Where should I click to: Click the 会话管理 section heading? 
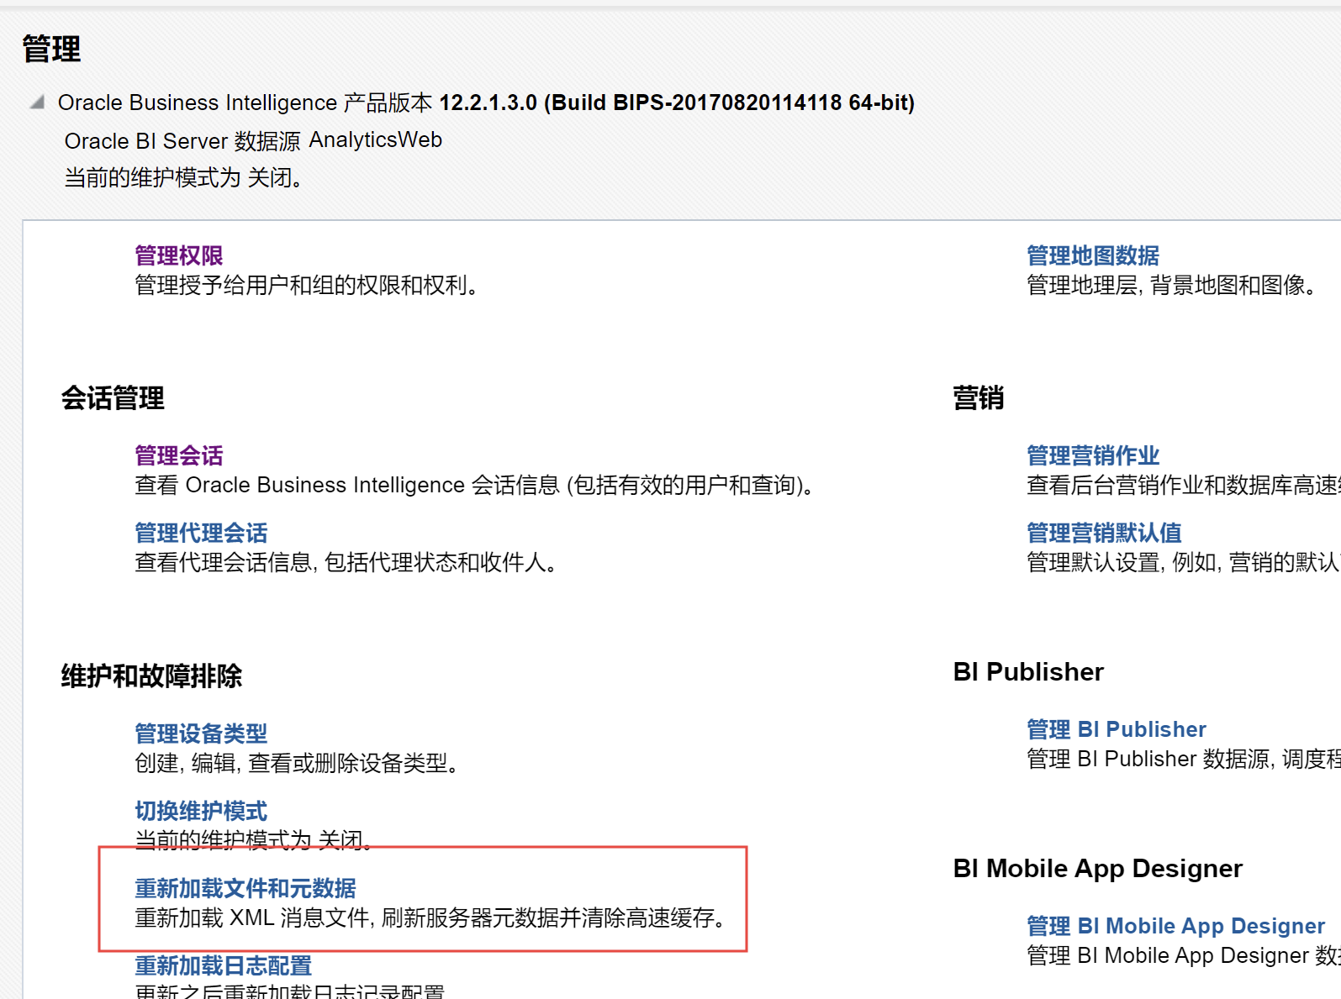[113, 397]
